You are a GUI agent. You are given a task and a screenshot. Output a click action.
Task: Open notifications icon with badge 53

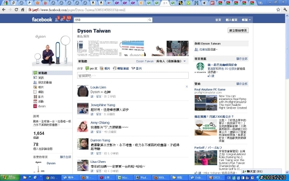(x=68, y=19)
